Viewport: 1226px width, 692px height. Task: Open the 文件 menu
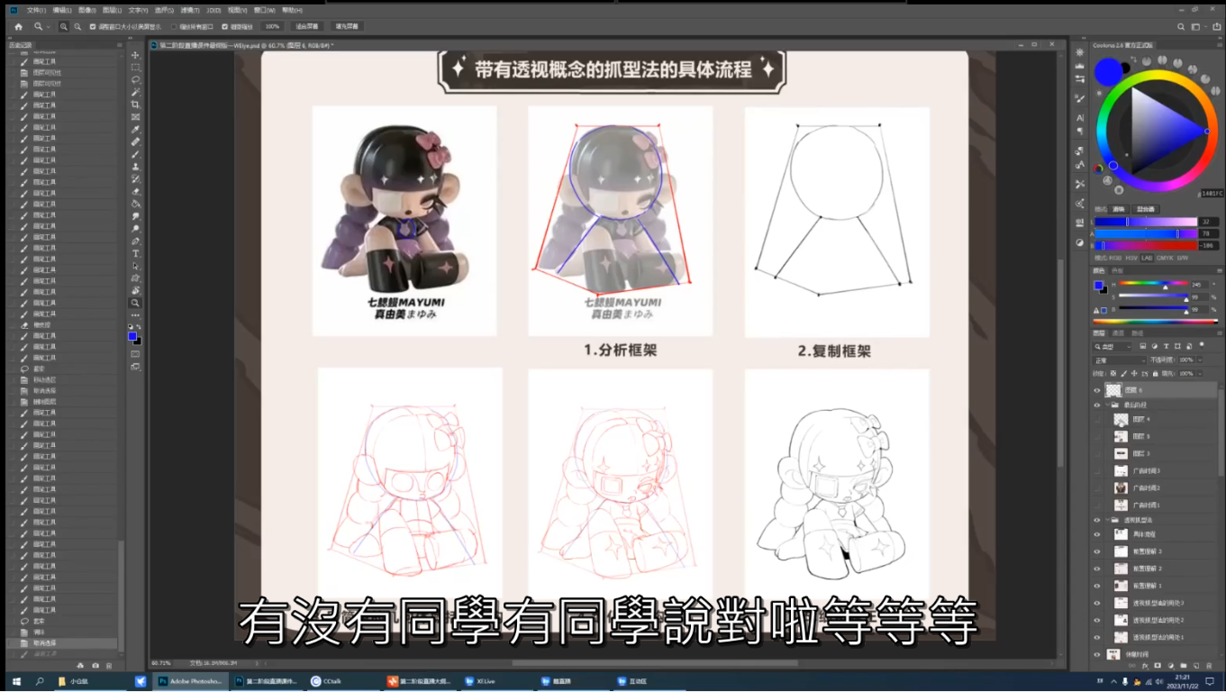tap(36, 10)
